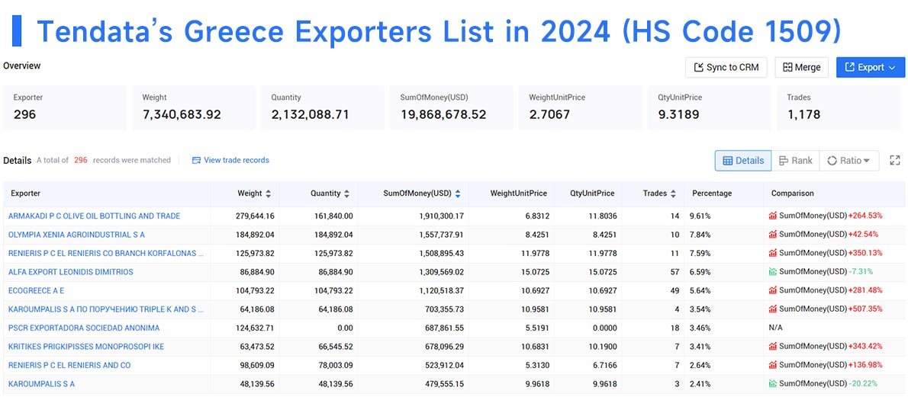Open PSCR EXPORTADORA SOCIEDAD ANONIMA link
The image size is (908, 400).
point(84,328)
